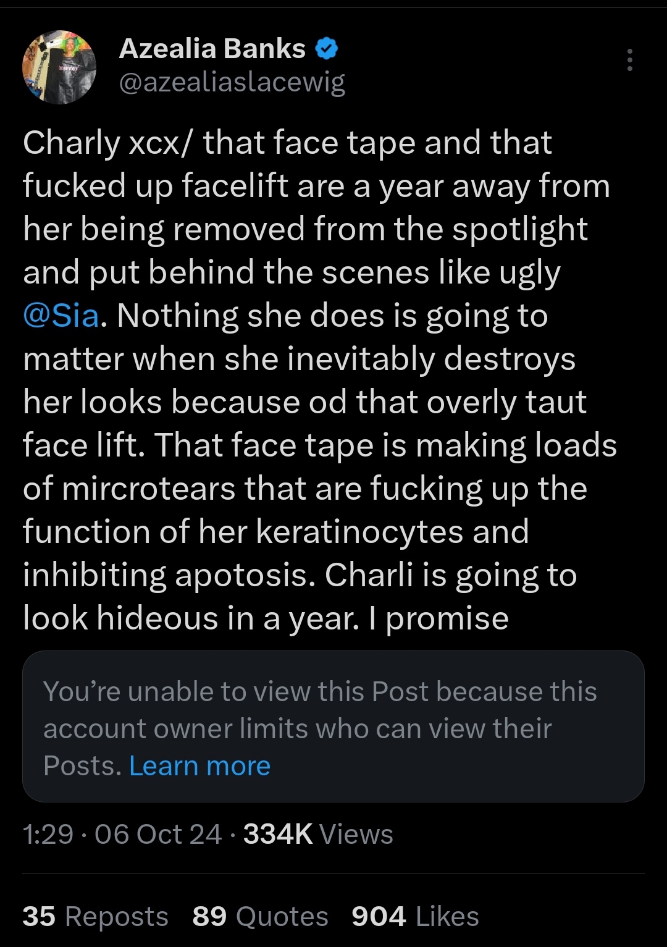Click the 1:29 post timestamp

(x=48, y=834)
